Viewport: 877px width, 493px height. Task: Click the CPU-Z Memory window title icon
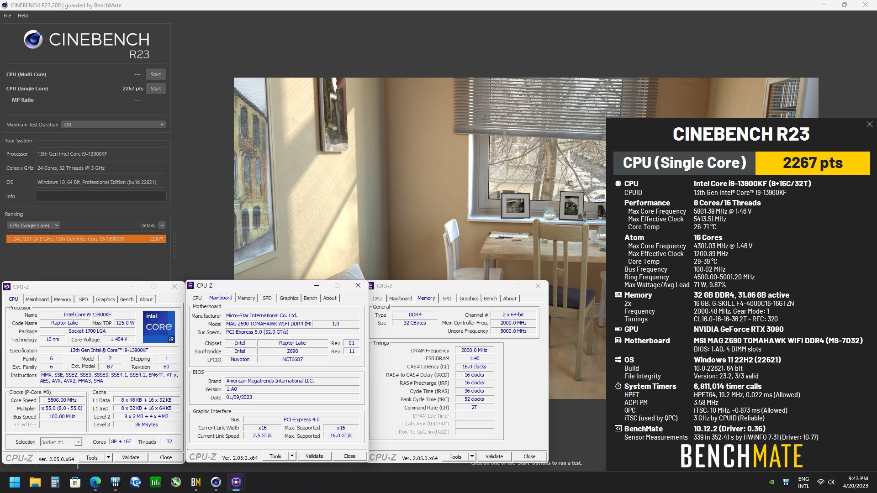pyautogui.click(x=371, y=286)
